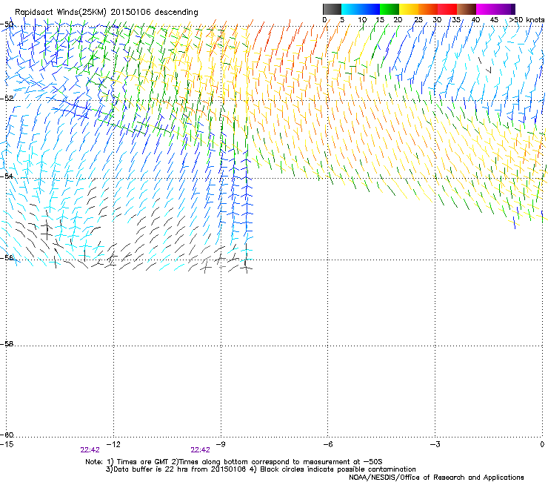548x482 pixels.
Task: Click the '-60' latitude axis label
Action: 7,435
